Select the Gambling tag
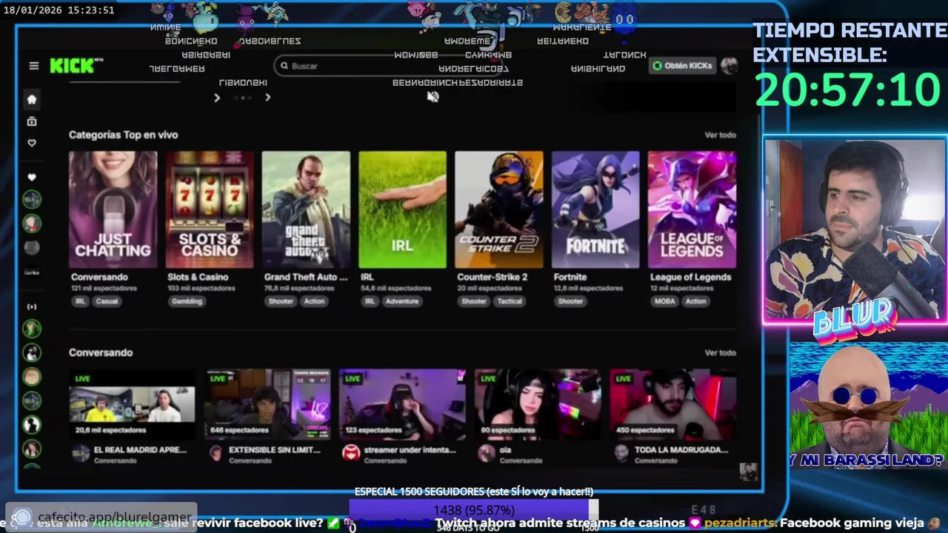 187,301
